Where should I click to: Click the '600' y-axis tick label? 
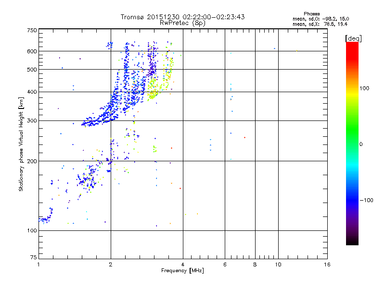[32, 51]
